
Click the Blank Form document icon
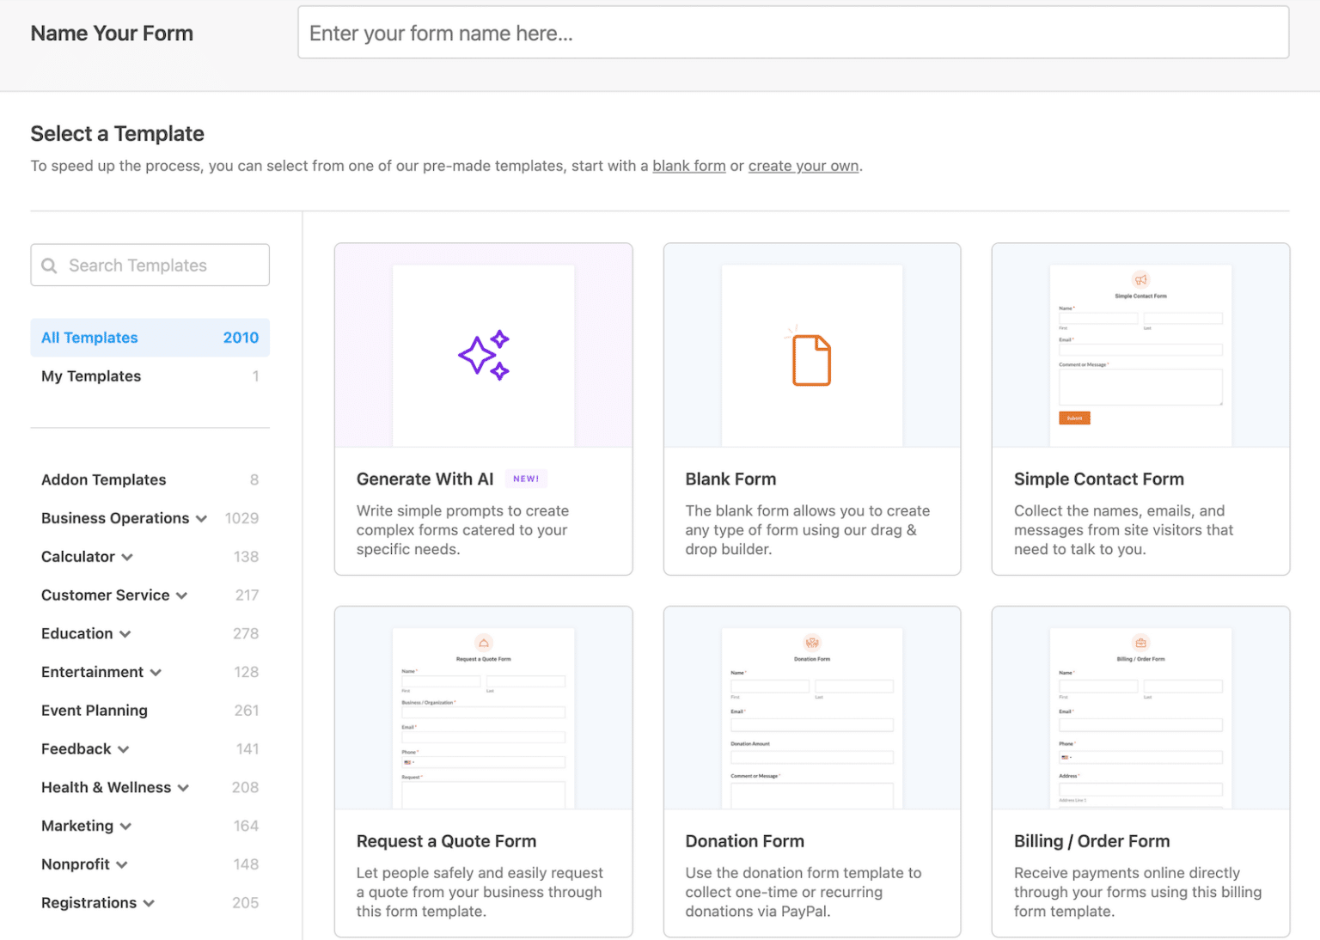tap(811, 358)
